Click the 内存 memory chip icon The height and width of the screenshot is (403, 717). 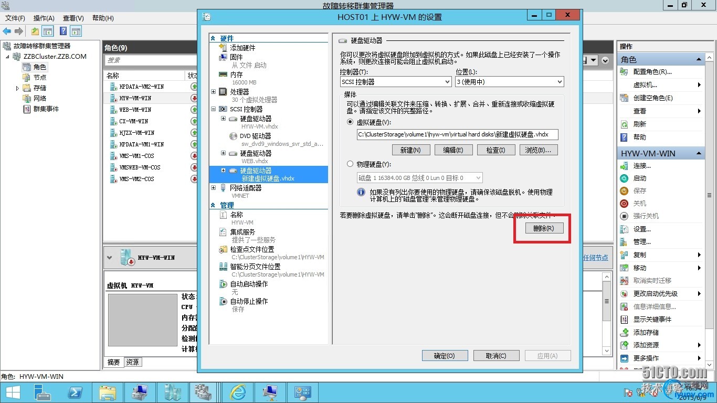click(x=223, y=75)
